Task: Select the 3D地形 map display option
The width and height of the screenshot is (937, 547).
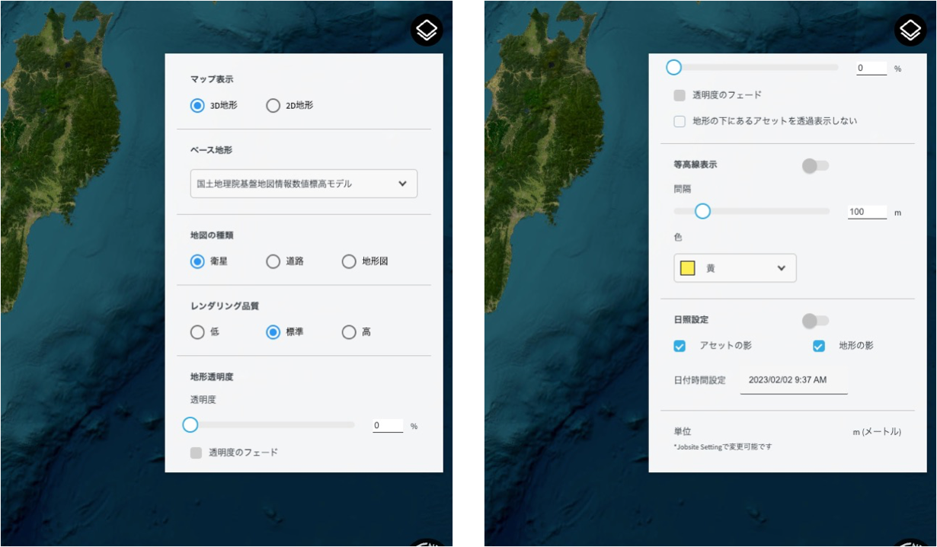Action: click(x=197, y=106)
